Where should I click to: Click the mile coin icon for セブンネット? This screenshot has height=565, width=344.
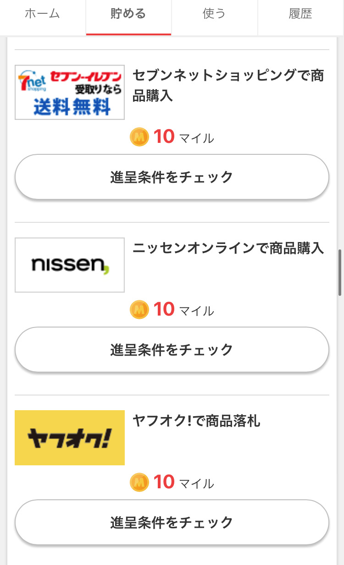coord(139,137)
